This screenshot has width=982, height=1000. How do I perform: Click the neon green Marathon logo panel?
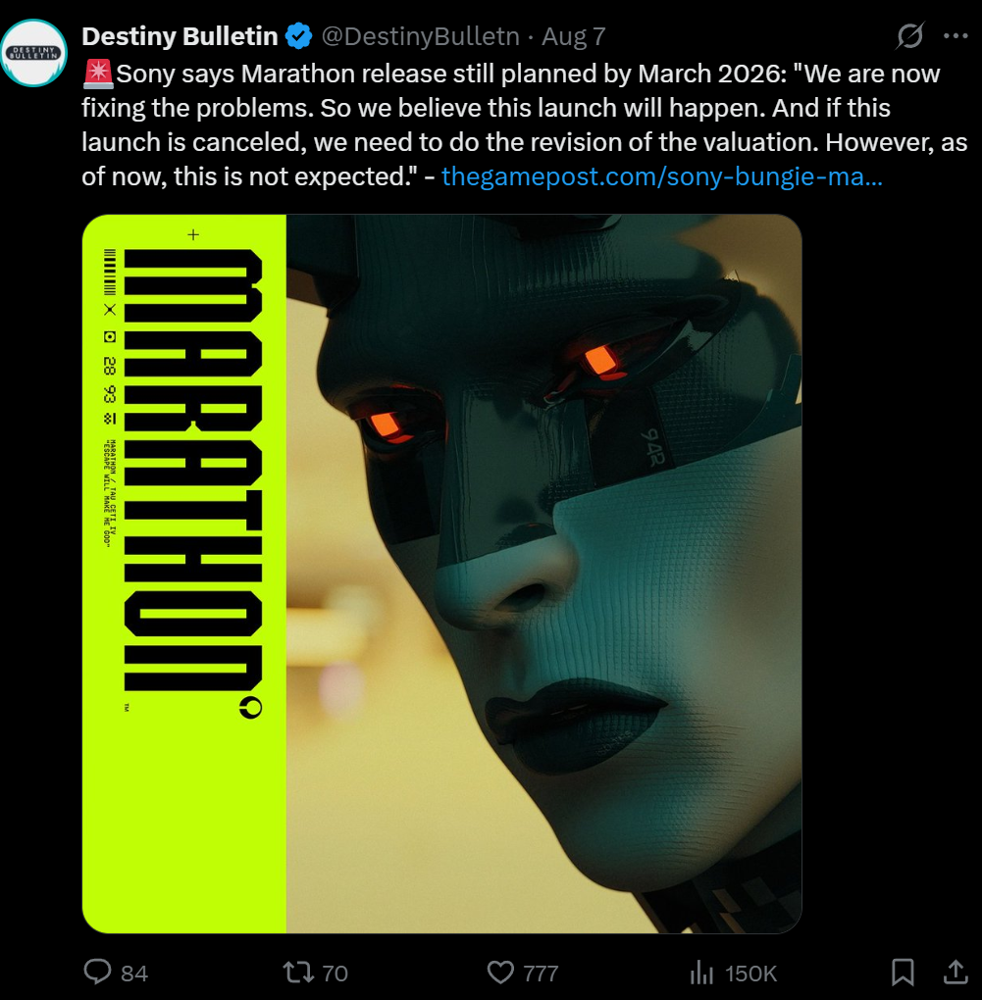[184, 574]
